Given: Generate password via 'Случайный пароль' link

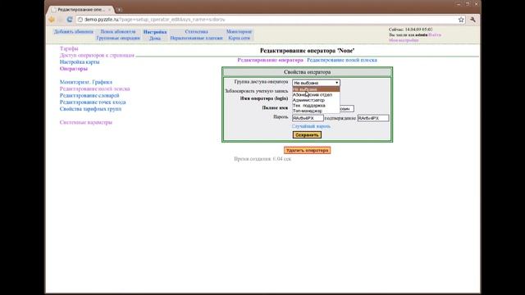Looking at the screenshot, I should pyautogui.click(x=311, y=126).
